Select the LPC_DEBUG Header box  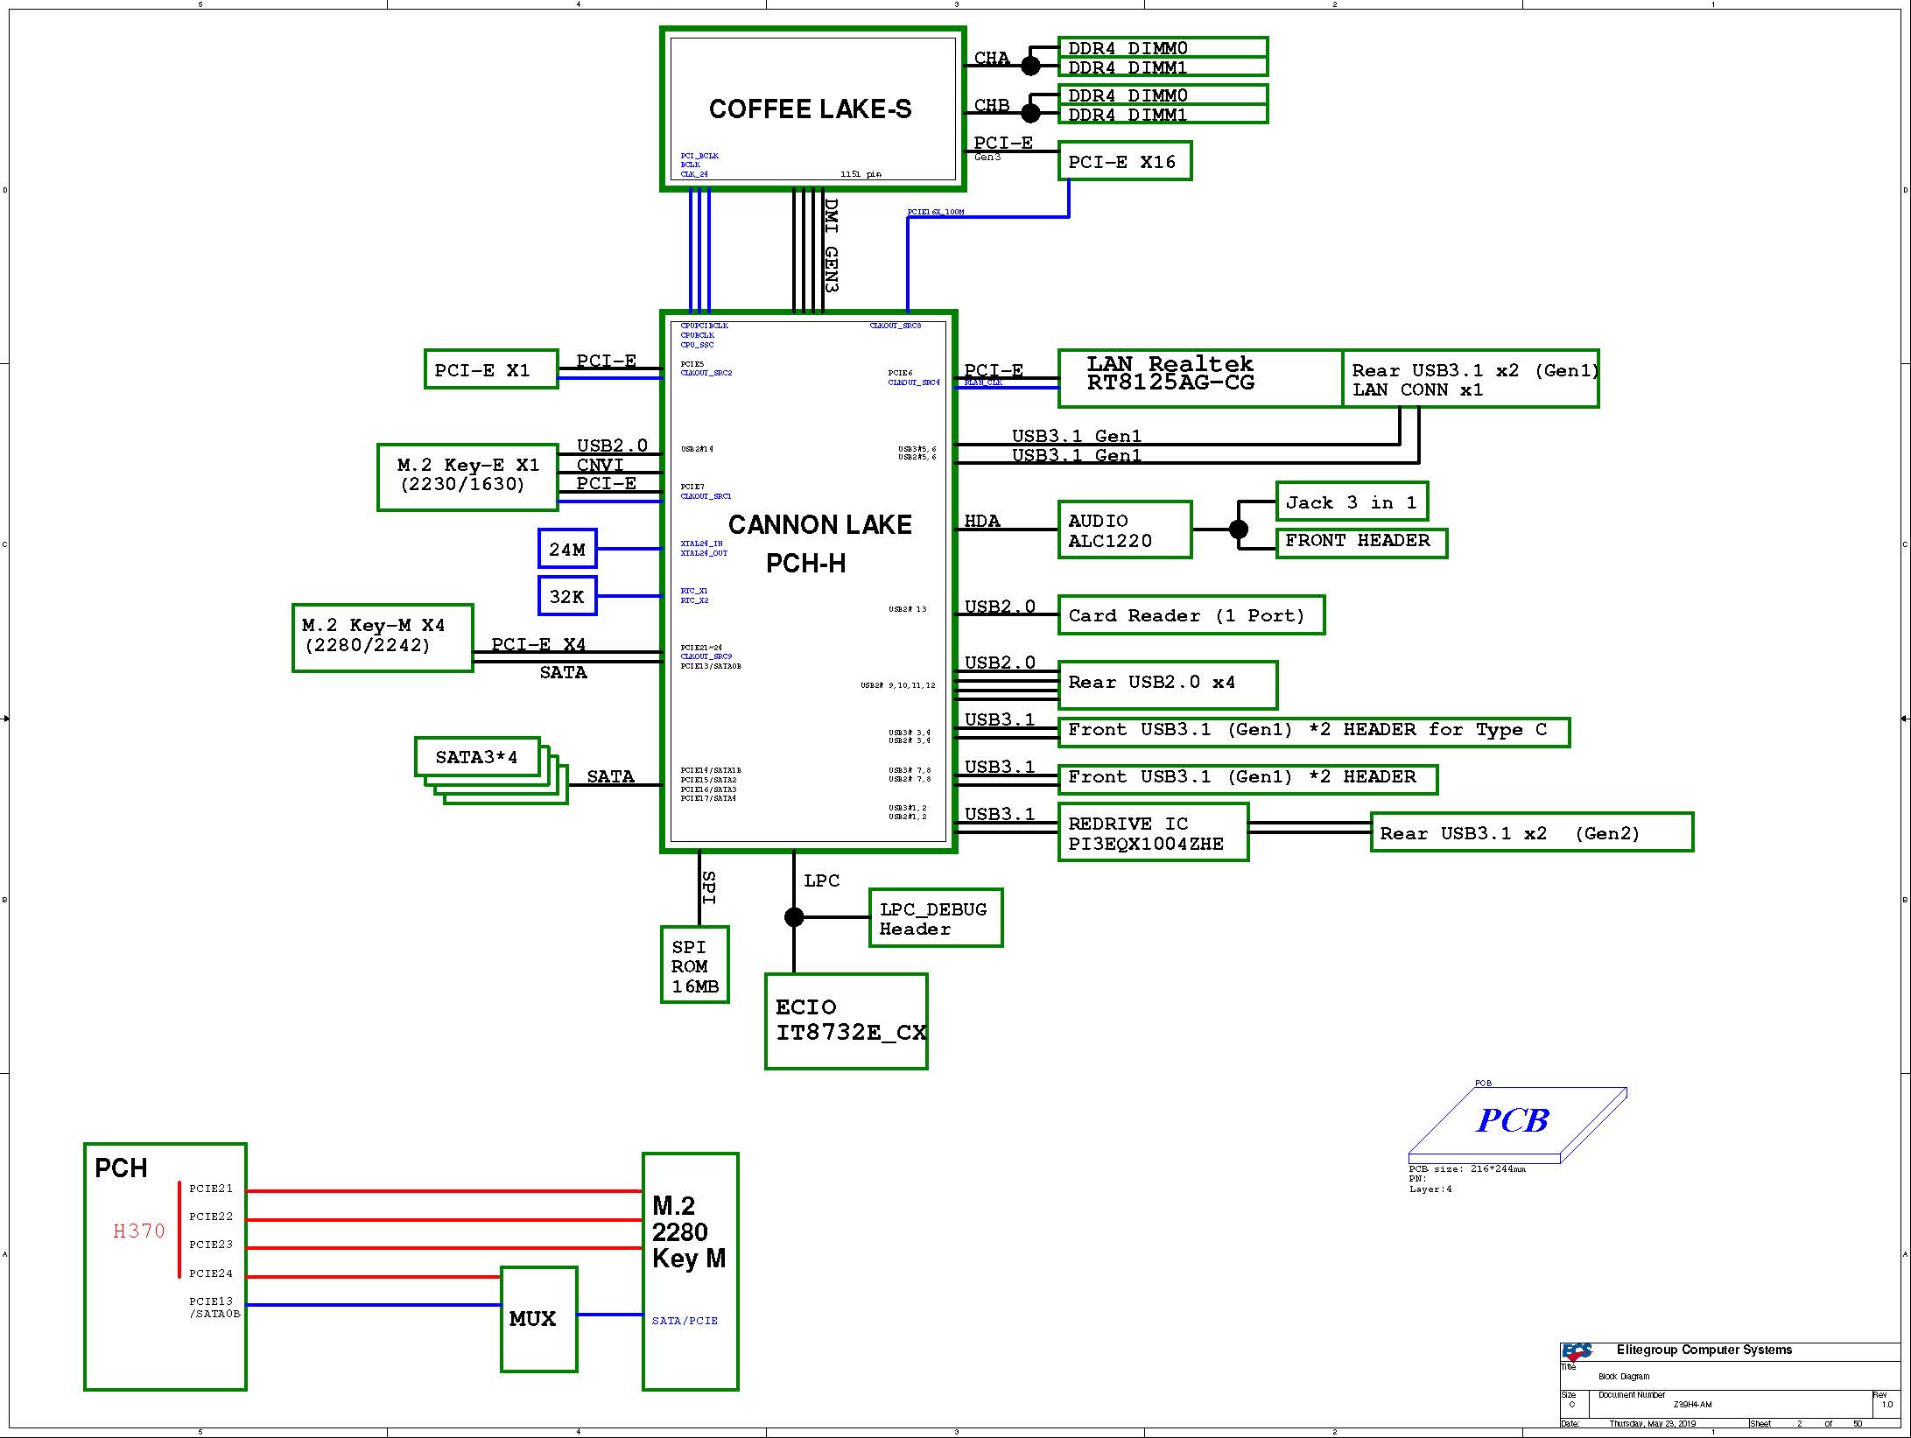tap(935, 918)
